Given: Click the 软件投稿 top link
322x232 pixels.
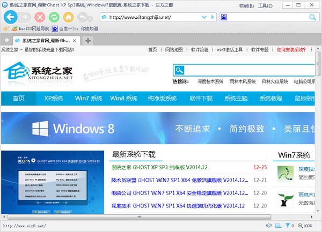Looking at the screenshot, I should [200, 50].
